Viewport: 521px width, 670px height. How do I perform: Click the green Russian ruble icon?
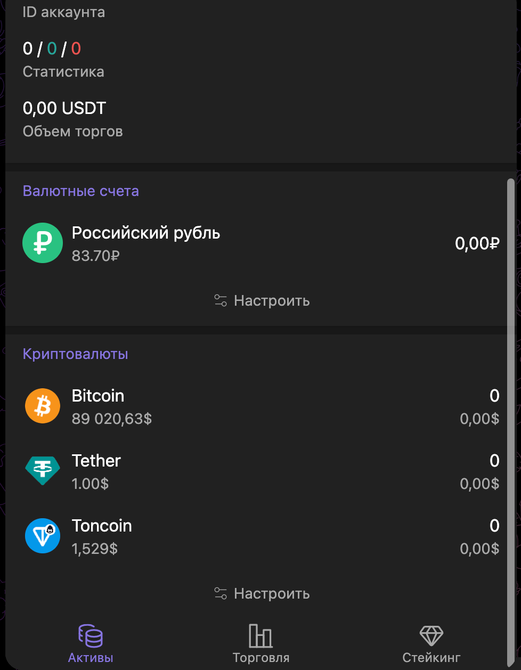pyautogui.click(x=43, y=243)
